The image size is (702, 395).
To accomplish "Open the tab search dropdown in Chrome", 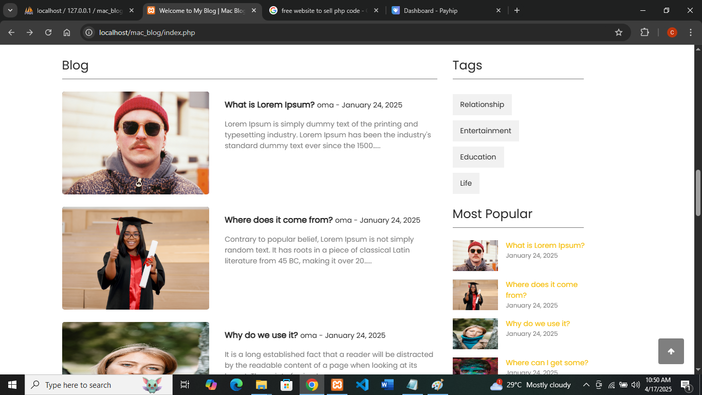I will click(x=10, y=10).
